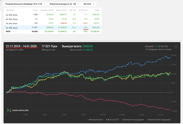Sort table by 'Руки' column header
Viewport: 183px width, 124px height.
point(35,10)
